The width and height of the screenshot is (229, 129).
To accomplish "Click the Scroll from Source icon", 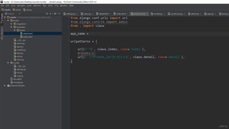I will [47, 14].
